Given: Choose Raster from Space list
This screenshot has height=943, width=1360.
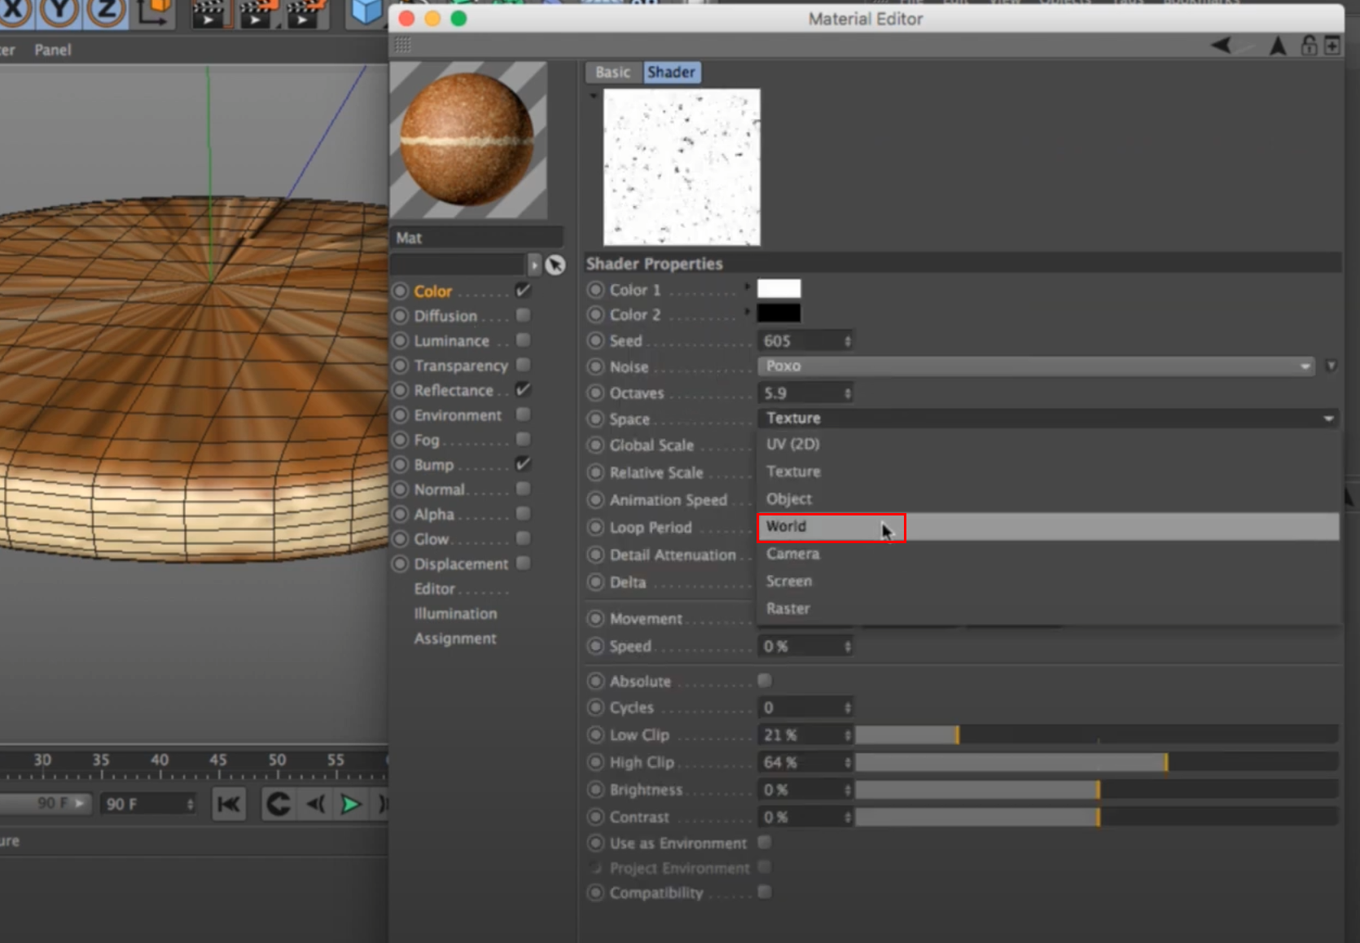Looking at the screenshot, I should click(x=1047, y=608).
